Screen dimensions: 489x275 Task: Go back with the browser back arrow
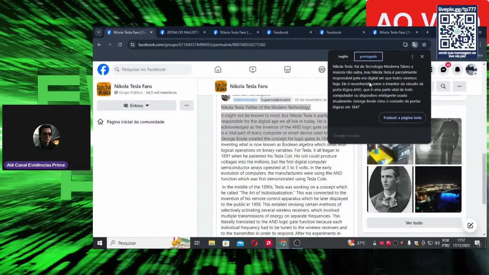[99, 45]
